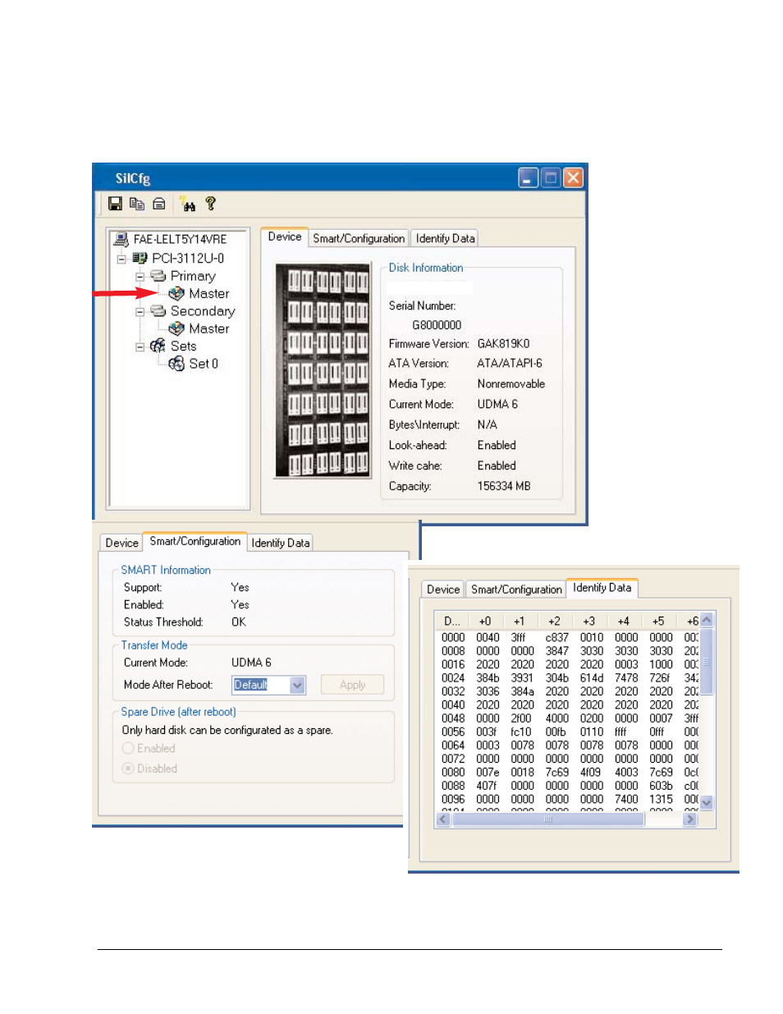The image size is (783, 1014).
Task: Click hex row 0000 offset cell
Action: (x=453, y=637)
